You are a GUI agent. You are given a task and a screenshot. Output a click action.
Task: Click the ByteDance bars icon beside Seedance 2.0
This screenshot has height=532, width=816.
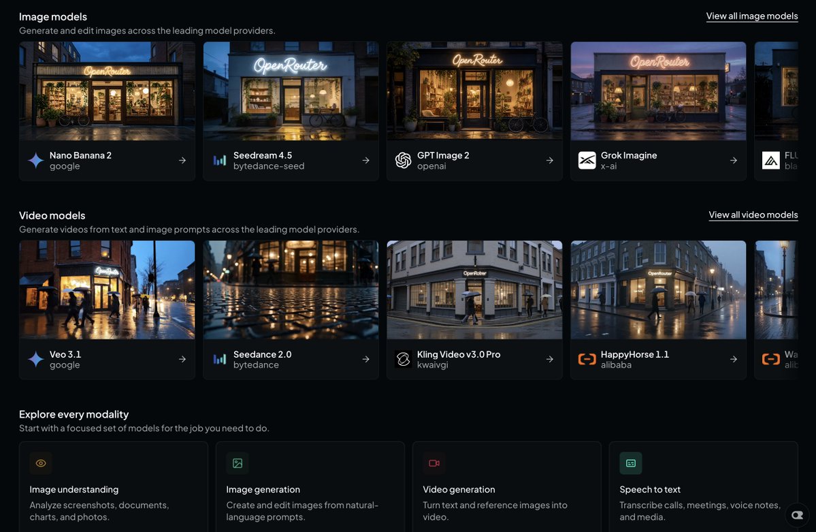(220, 359)
